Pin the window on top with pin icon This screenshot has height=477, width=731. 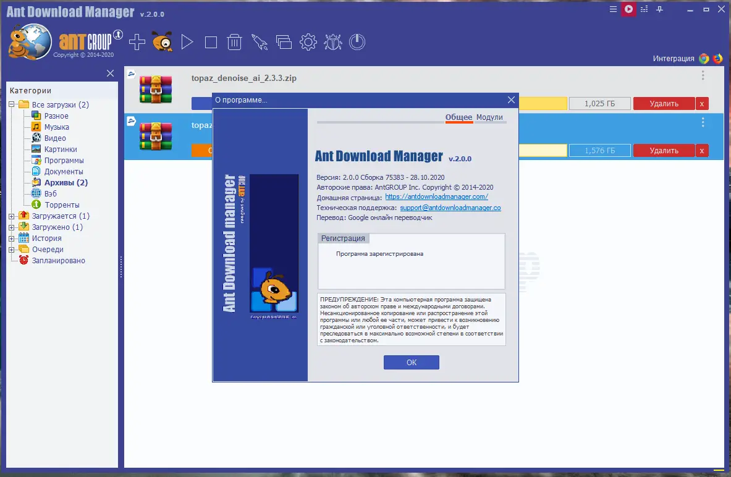point(659,9)
